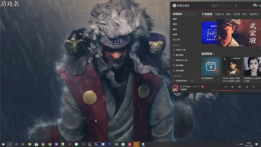Switch to the 专属定制 tab
The height and width of the screenshot is (147, 261).
[x=219, y=14]
